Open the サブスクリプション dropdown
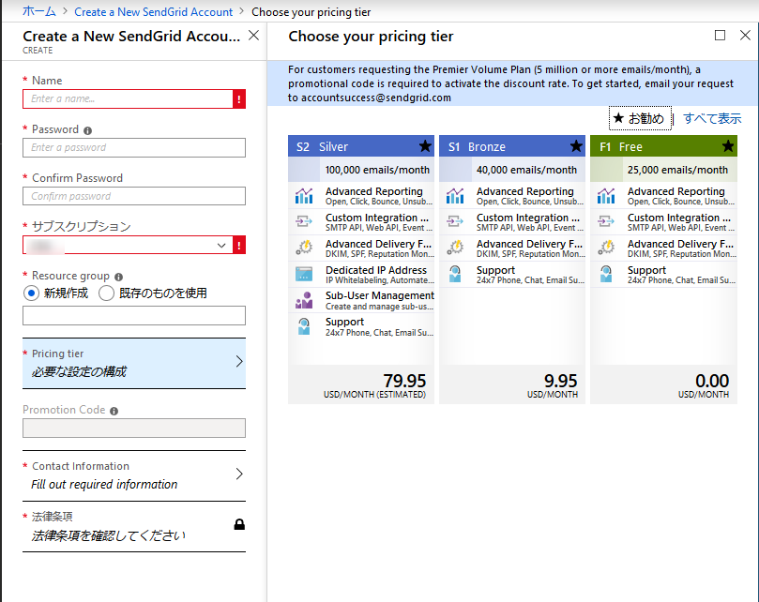Screen dimensions: 759x602 (x=128, y=245)
